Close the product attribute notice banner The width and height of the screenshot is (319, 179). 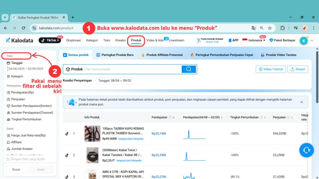tap(302, 102)
